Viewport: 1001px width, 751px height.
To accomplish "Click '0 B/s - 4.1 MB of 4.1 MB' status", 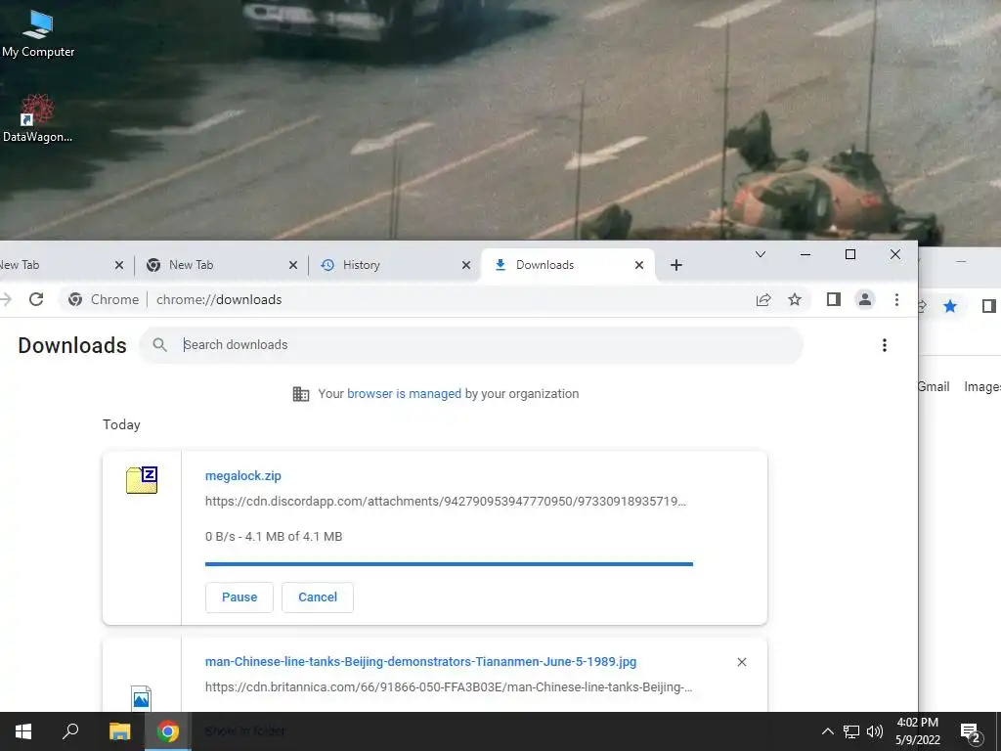I will [274, 537].
